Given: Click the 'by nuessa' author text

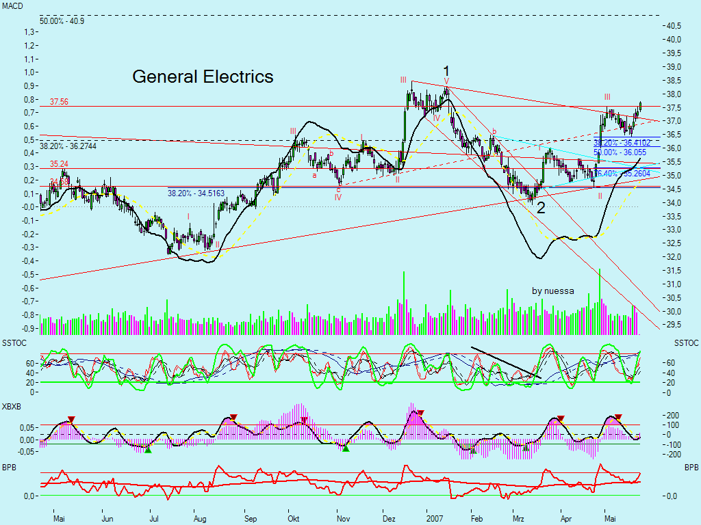Looking at the screenshot, I should pyautogui.click(x=553, y=291).
